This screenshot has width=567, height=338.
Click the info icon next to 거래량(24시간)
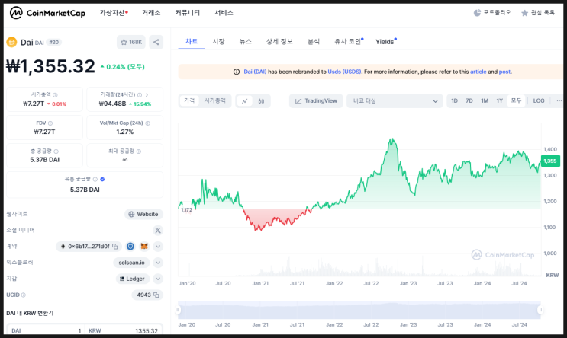(x=140, y=95)
